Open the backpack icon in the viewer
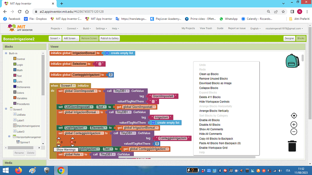 tap(292, 61)
